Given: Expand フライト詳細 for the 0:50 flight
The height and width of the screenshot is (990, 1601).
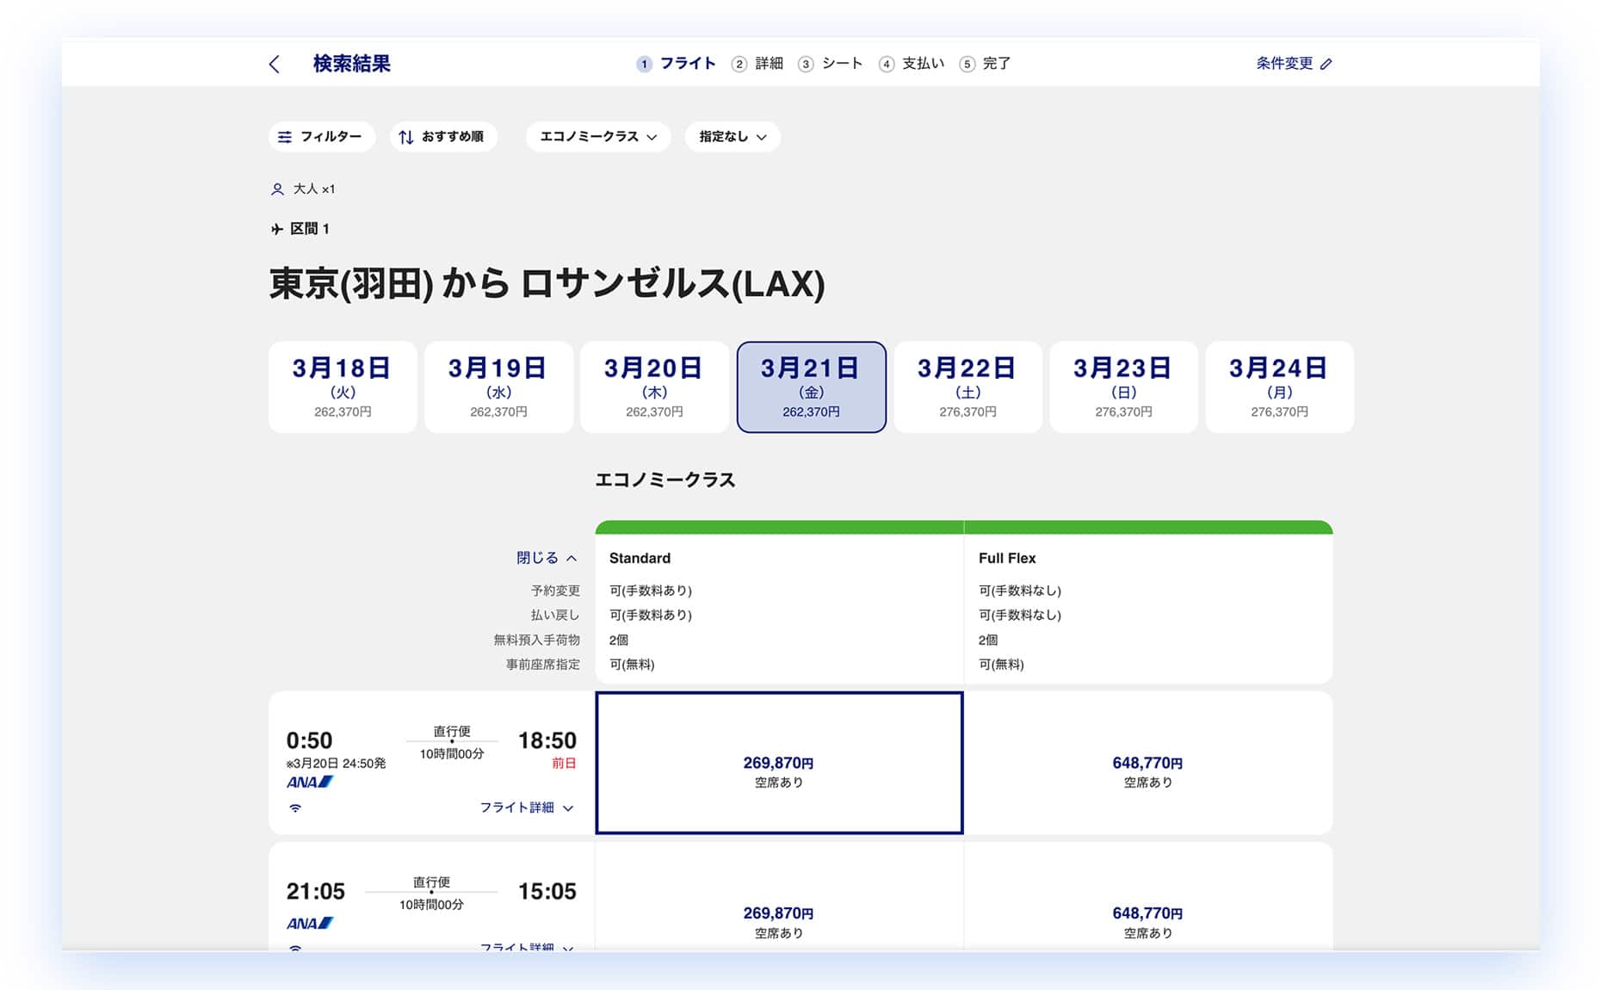Looking at the screenshot, I should [526, 807].
